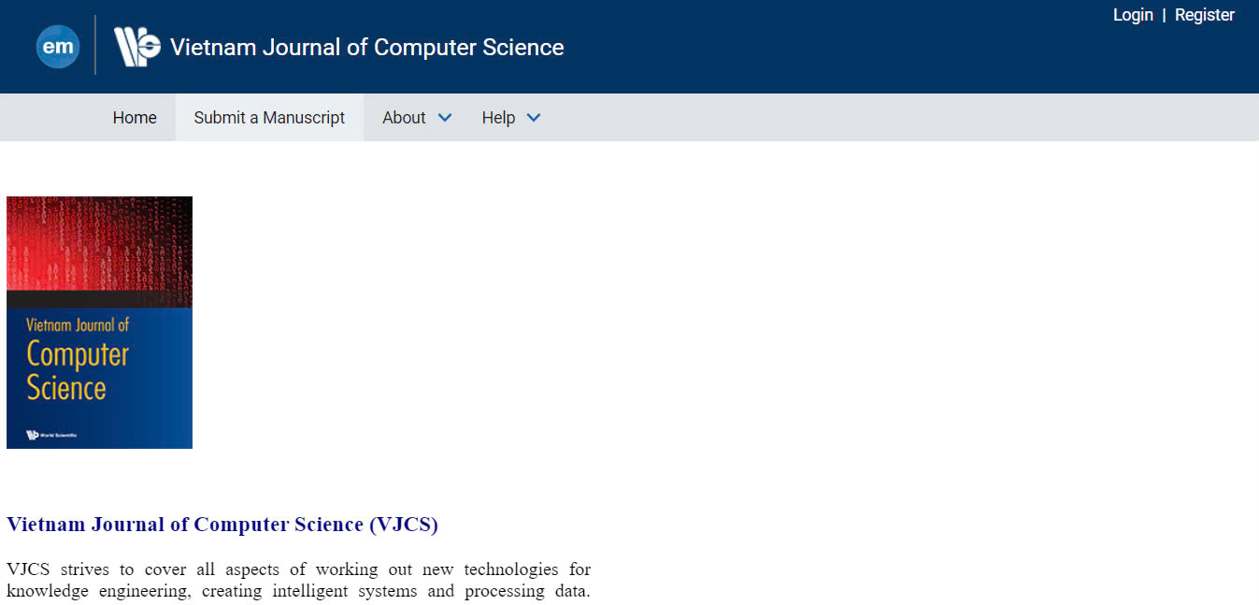This screenshot has height=605, width=1259.
Task: Click the header title Vietnam Journal of Computer Science
Action: (367, 47)
